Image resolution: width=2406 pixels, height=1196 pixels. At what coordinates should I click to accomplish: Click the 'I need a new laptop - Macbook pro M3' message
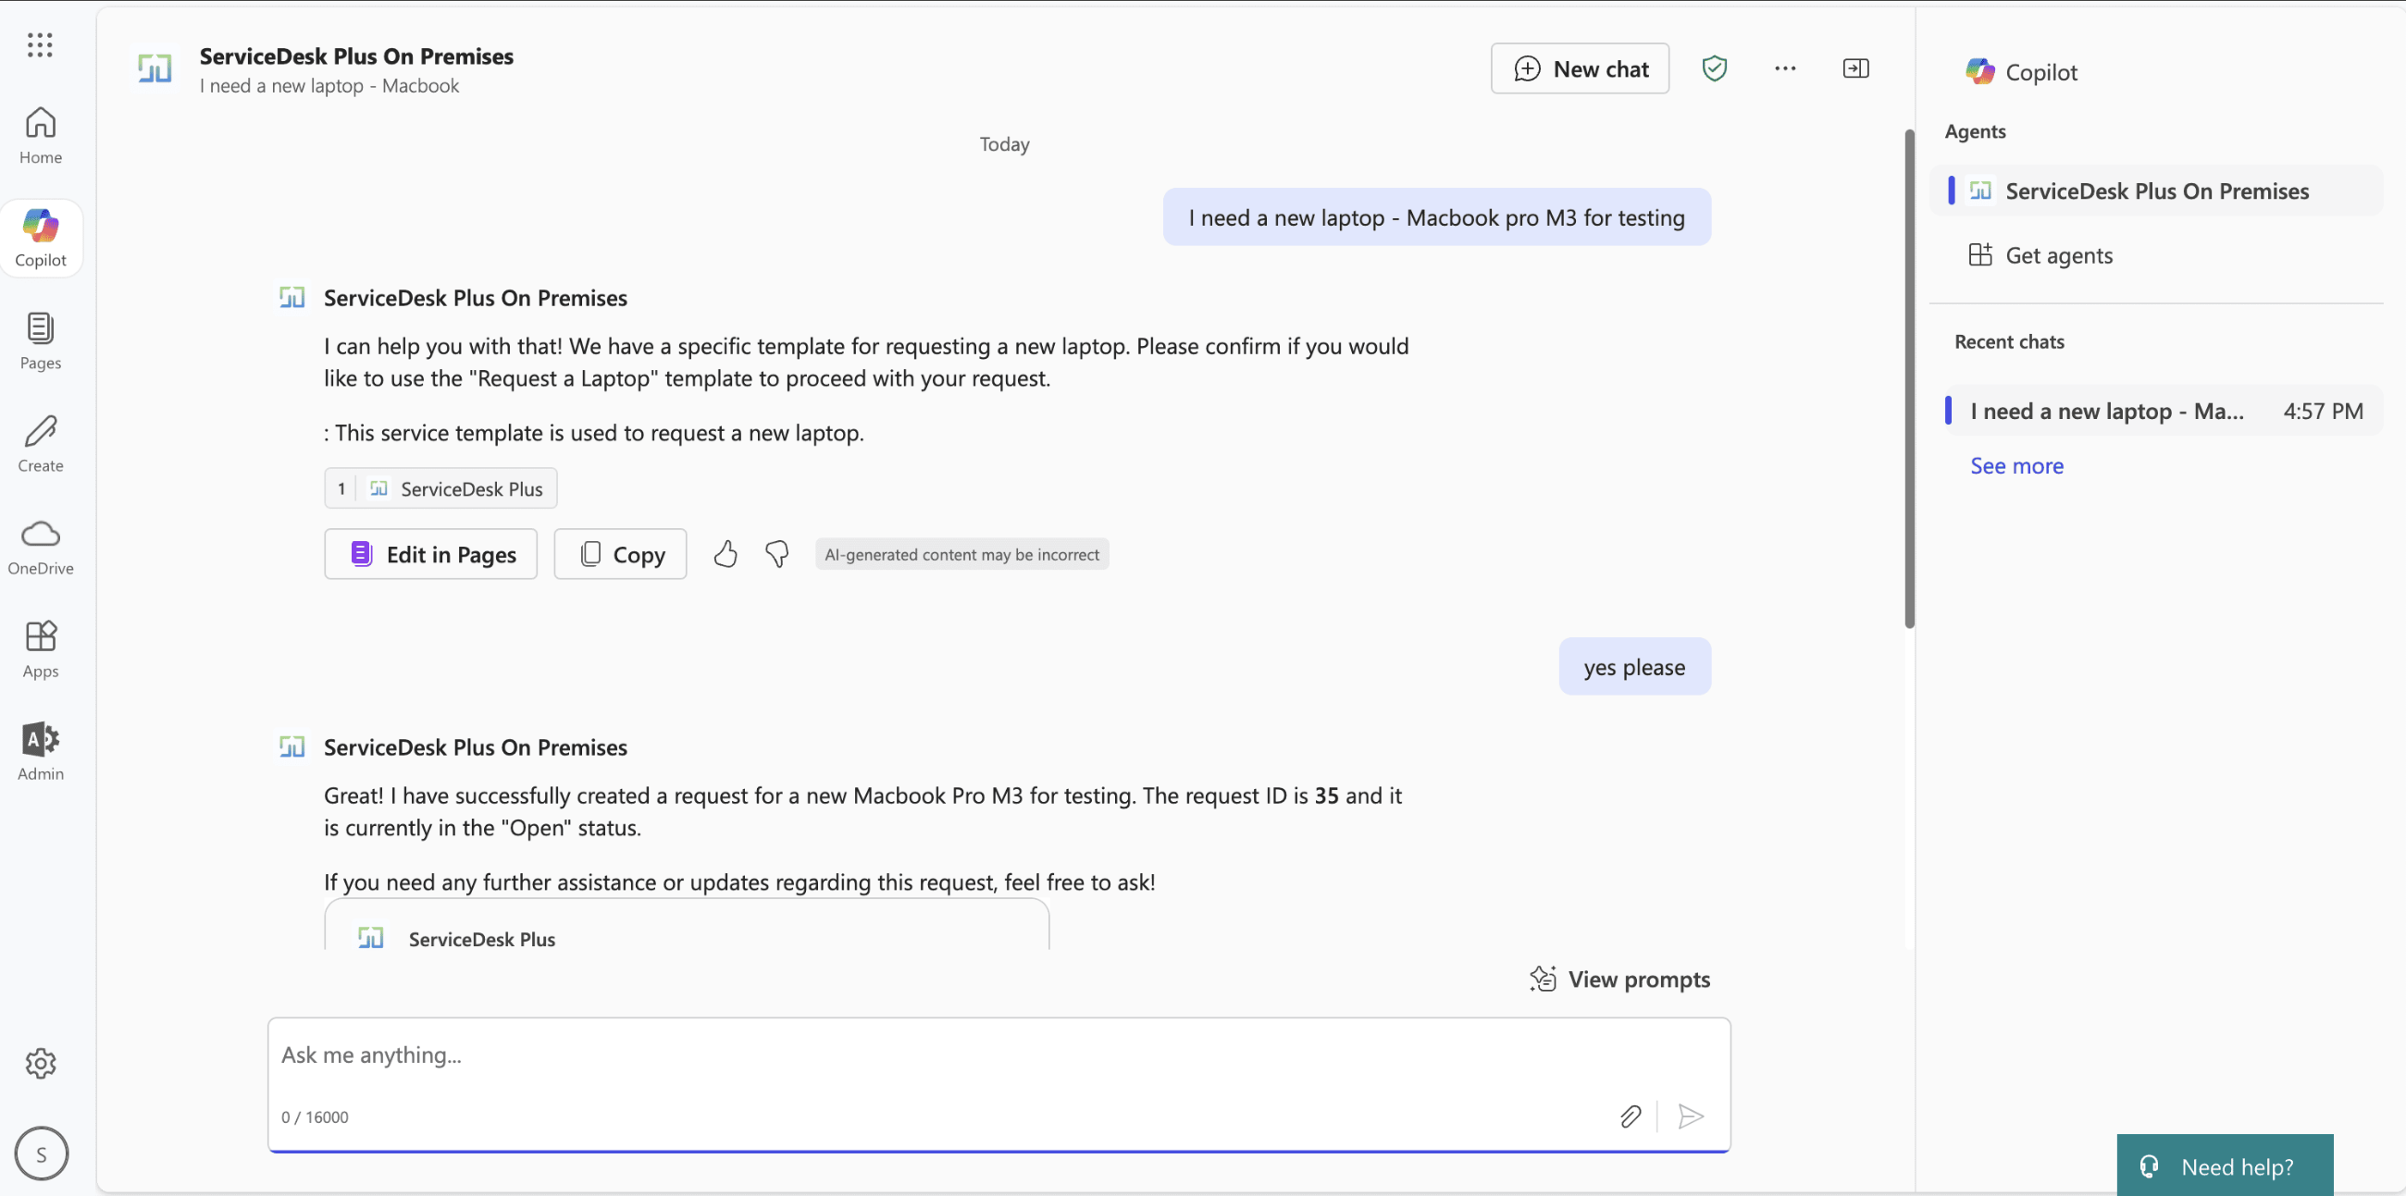coord(1436,217)
